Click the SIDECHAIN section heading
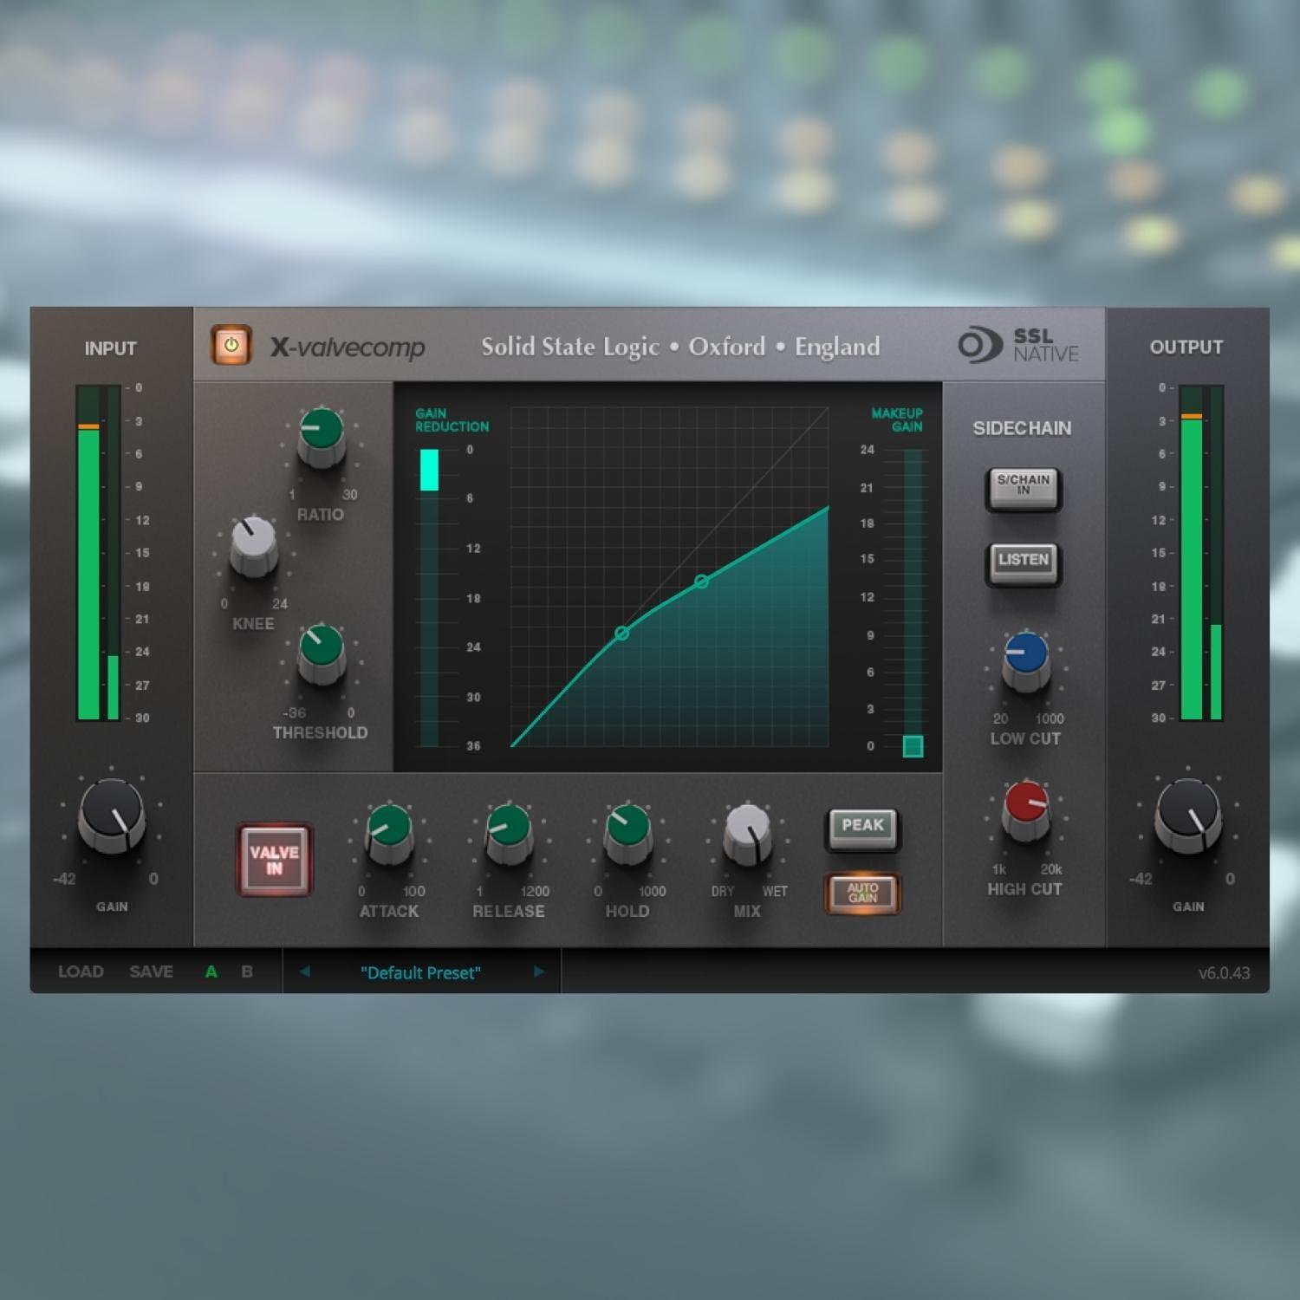This screenshot has height=1300, width=1300. coord(1022,428)
